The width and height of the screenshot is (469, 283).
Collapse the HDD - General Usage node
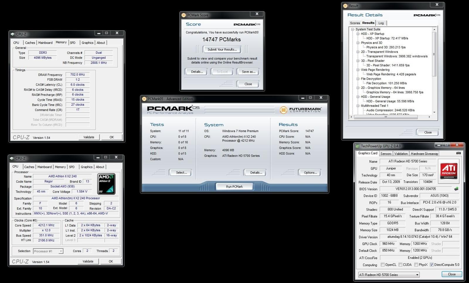(x=358, y=97)
